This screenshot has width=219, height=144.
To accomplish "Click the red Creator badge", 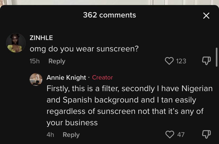I will pyautogui.click(x=102, y=78).
